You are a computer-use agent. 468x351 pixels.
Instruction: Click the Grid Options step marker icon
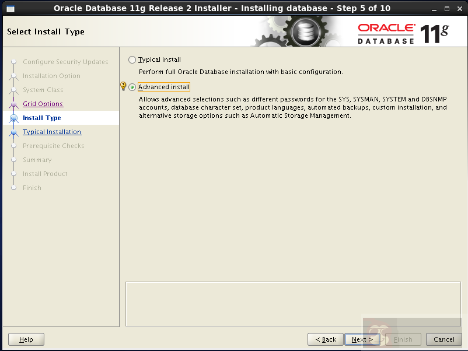[13, 104]
